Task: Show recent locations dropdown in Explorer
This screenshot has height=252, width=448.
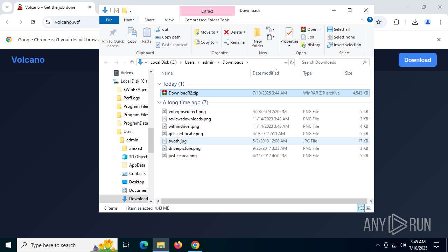Action: tap(124, 62)
